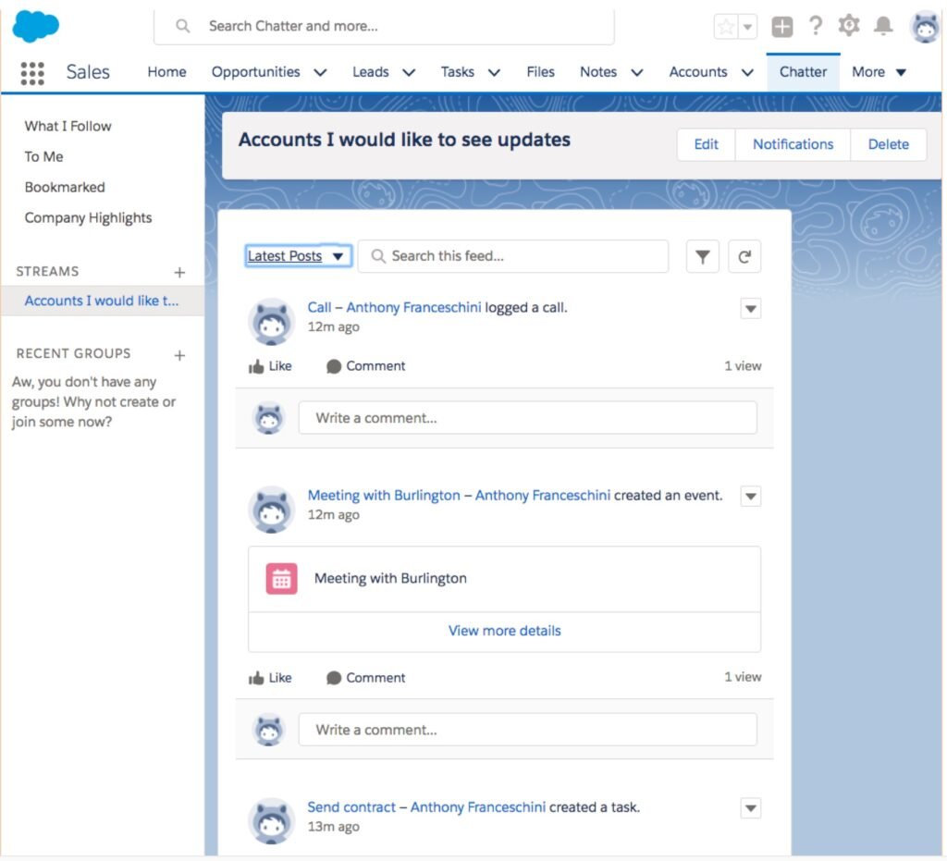Image resolution: width=947 pixels, height=861 pixels.
Task: Open the favorites list dropdown arrow
Action: click(747, 27)
